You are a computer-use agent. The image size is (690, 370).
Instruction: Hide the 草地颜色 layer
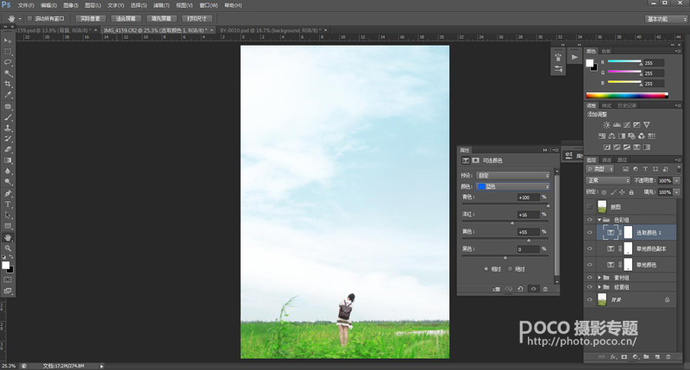[x=590, y=265]
